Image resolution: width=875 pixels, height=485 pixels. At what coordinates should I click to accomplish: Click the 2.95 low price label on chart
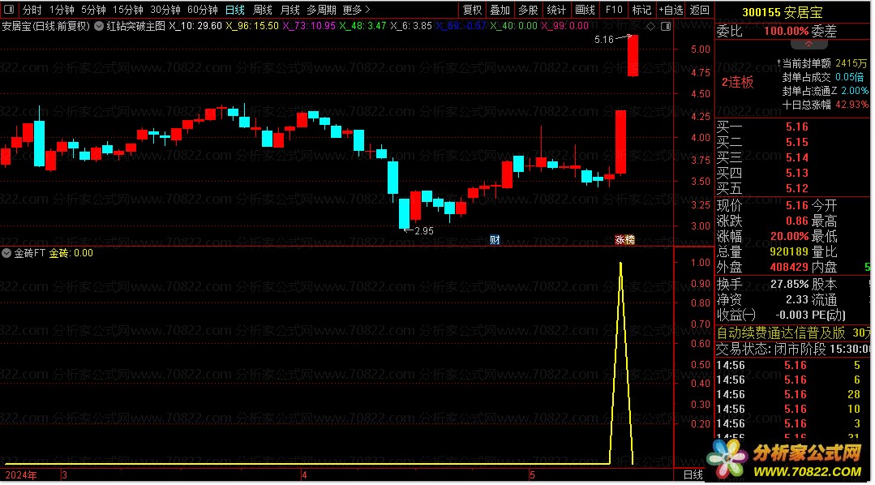tap(424, 230)
